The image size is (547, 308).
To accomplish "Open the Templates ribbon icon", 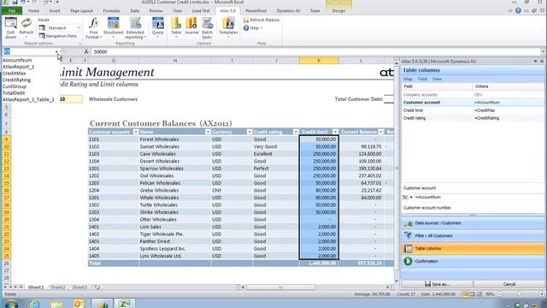I will coord(228,27).
